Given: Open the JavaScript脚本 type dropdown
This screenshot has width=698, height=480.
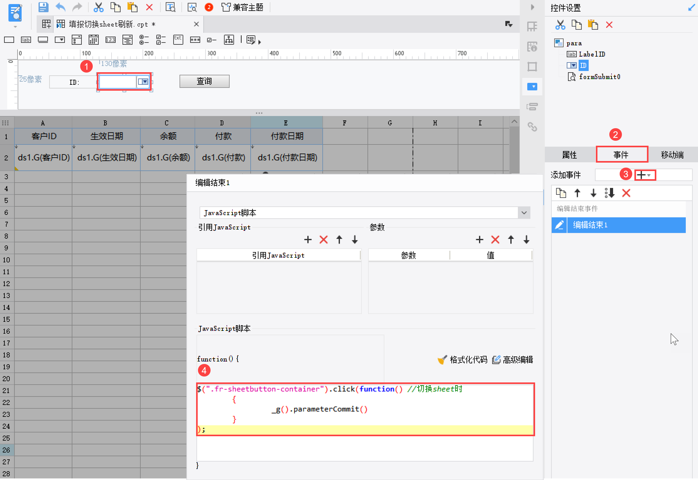Looking at the screenshot, I should coord(524,213).
